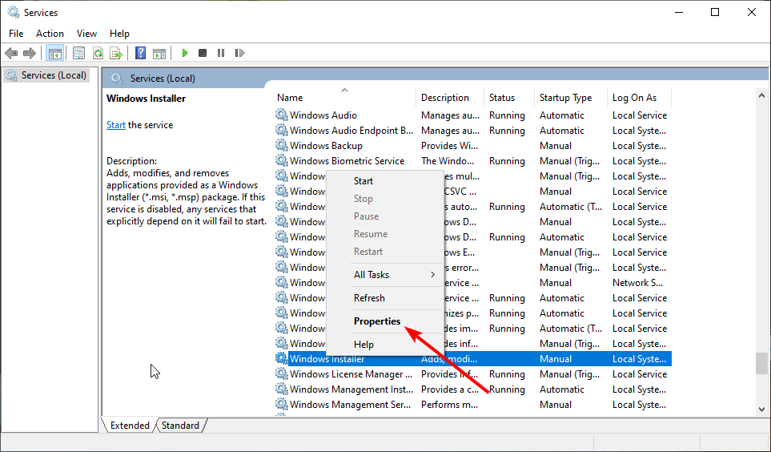Click the vertical scrollbar thumb
Screen dimensions: 771x452
761,363
